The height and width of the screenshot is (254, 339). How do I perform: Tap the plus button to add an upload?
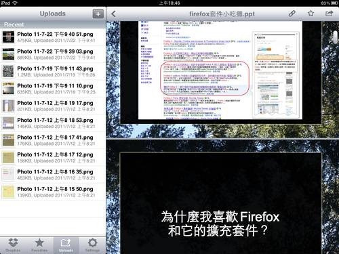(98, 14)
